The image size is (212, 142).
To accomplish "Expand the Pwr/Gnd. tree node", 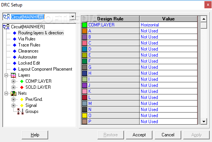I will (13, 99).
